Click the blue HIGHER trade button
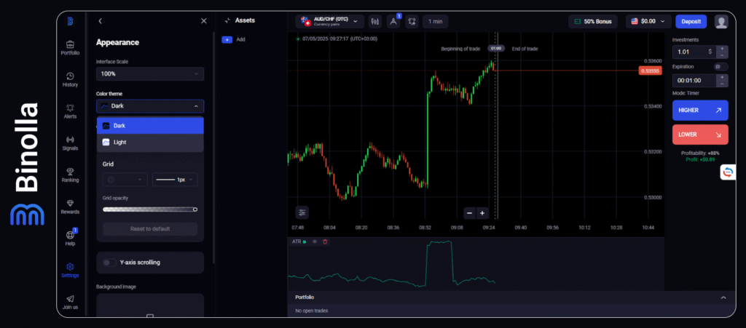The width and height of the screenshot is (746, 328). click(x=699, y=111)
